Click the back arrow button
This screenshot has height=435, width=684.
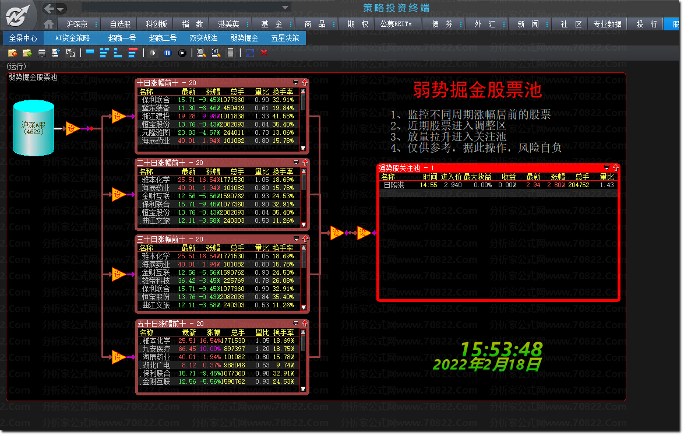(x=49, y=8)
